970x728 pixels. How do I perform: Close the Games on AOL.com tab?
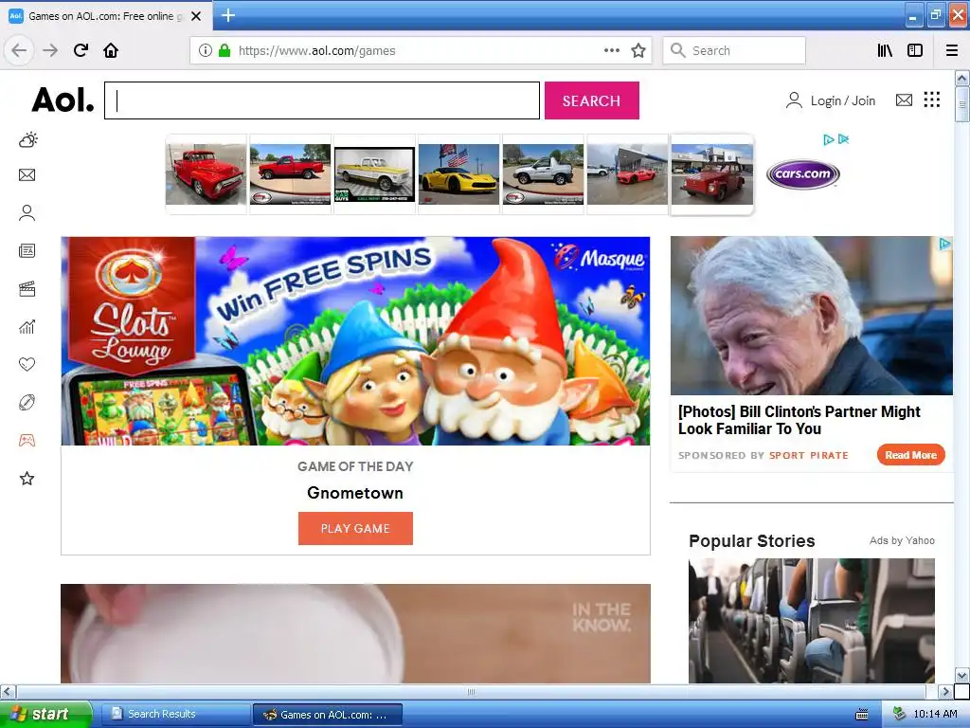pyautogui.click(x=196, y=16)
